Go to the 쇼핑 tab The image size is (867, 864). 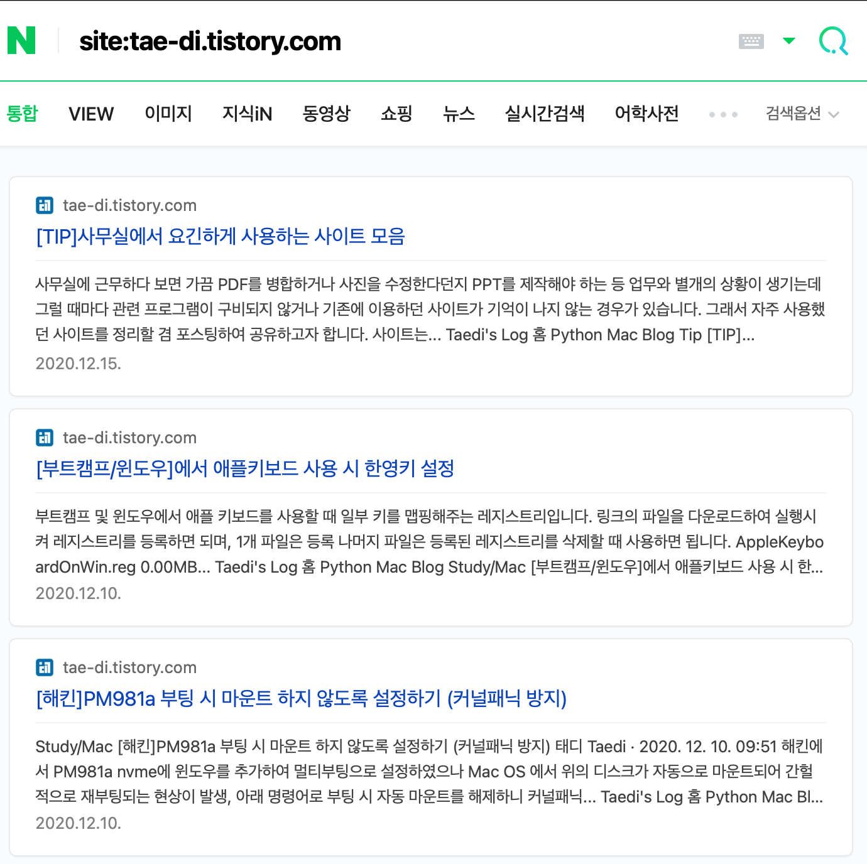[x=396, y=114]
